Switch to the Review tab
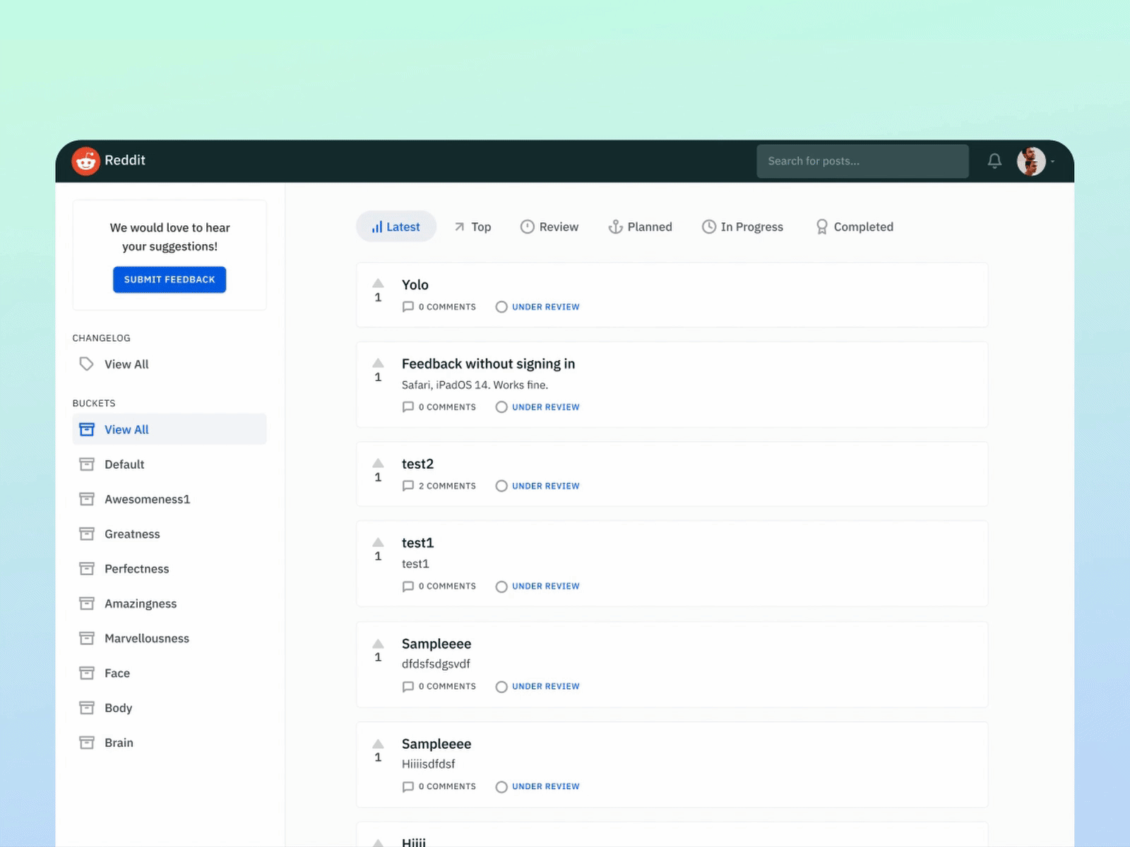The image size is (1130, 847). coord(549,227)
